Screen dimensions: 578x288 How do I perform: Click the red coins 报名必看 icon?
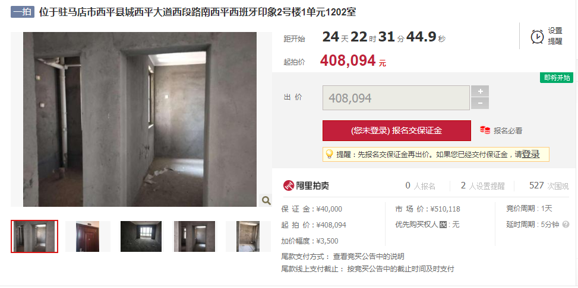(x=485, y=130)
